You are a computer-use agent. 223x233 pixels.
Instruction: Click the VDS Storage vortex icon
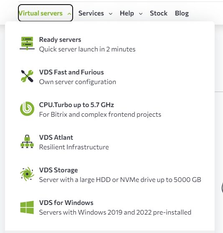click(27, 174)
